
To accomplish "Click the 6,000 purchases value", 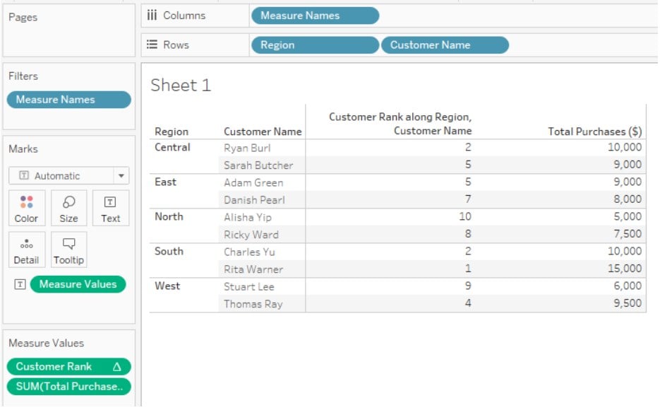I will 628,286.
